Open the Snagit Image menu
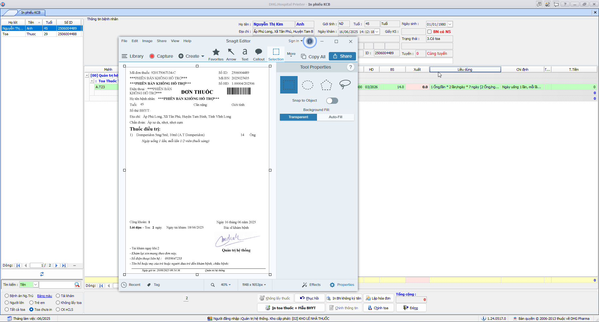The width and height of the screenshot is (599, 322). 147,41
